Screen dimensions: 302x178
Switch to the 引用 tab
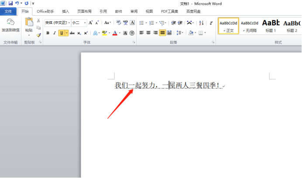103,11
